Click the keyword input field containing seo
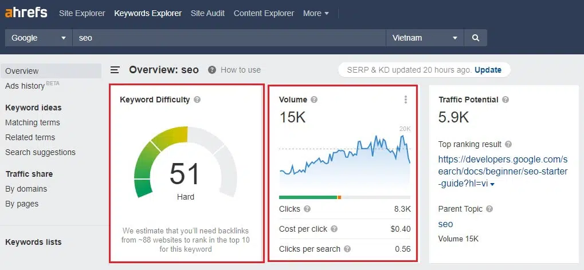Screen dimensions: 584x270 coord(229,38)
